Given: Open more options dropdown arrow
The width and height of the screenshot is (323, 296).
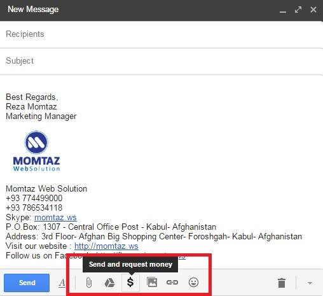Looking at the screenshot, I should click(310, 283).
